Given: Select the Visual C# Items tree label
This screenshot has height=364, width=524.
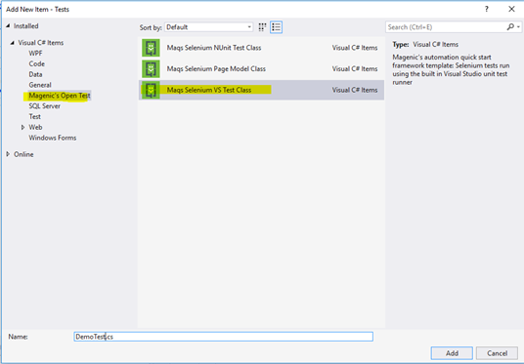Looking at the screenshot, I should (41, 43).
